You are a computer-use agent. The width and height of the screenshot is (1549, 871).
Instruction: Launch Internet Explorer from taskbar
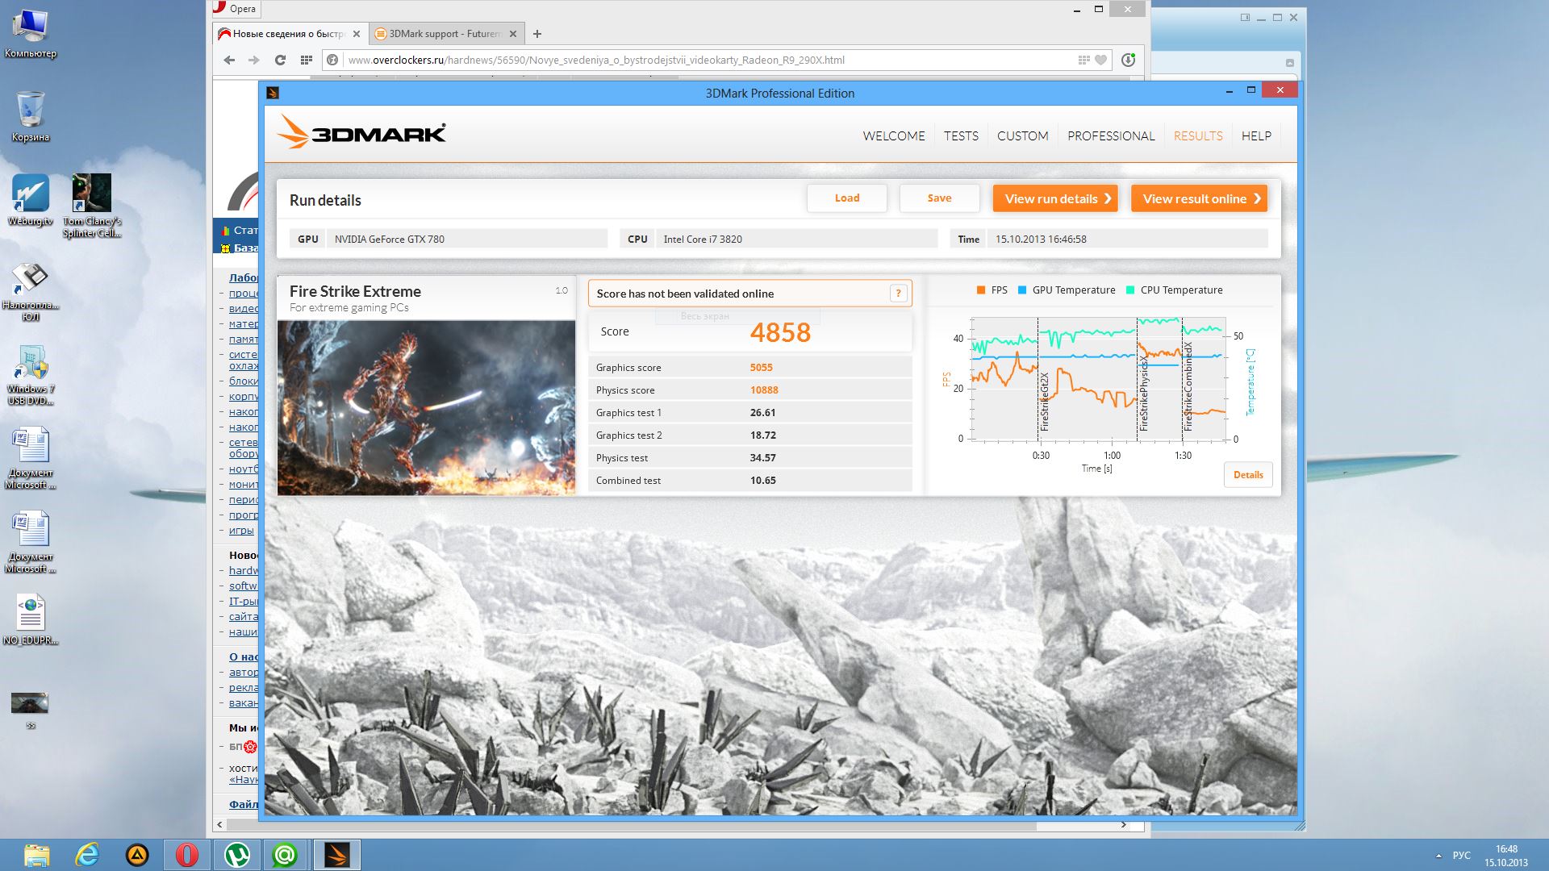click(87, 855)
